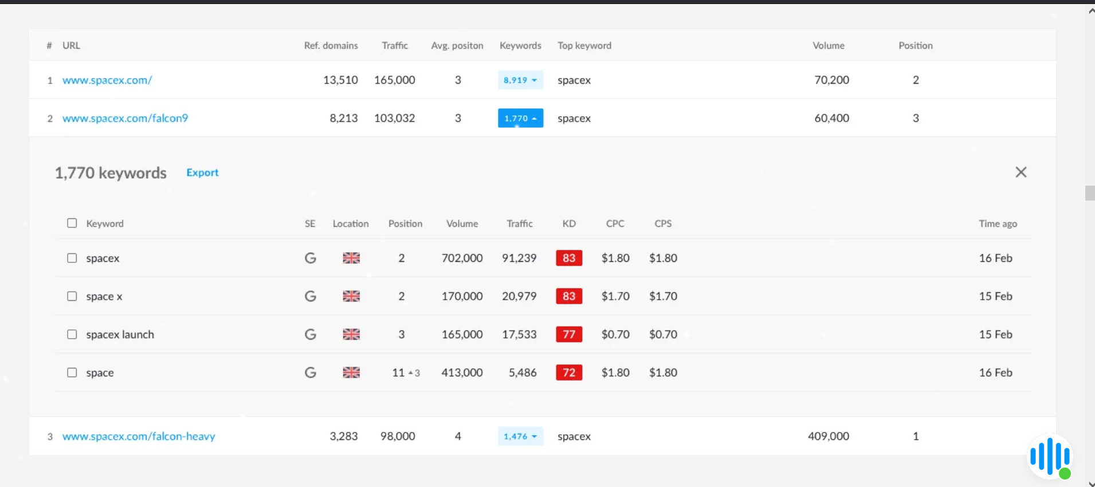1095x487 pixels.
Task: Click UK flag in spacex launch row
Action: click(351, 334)
